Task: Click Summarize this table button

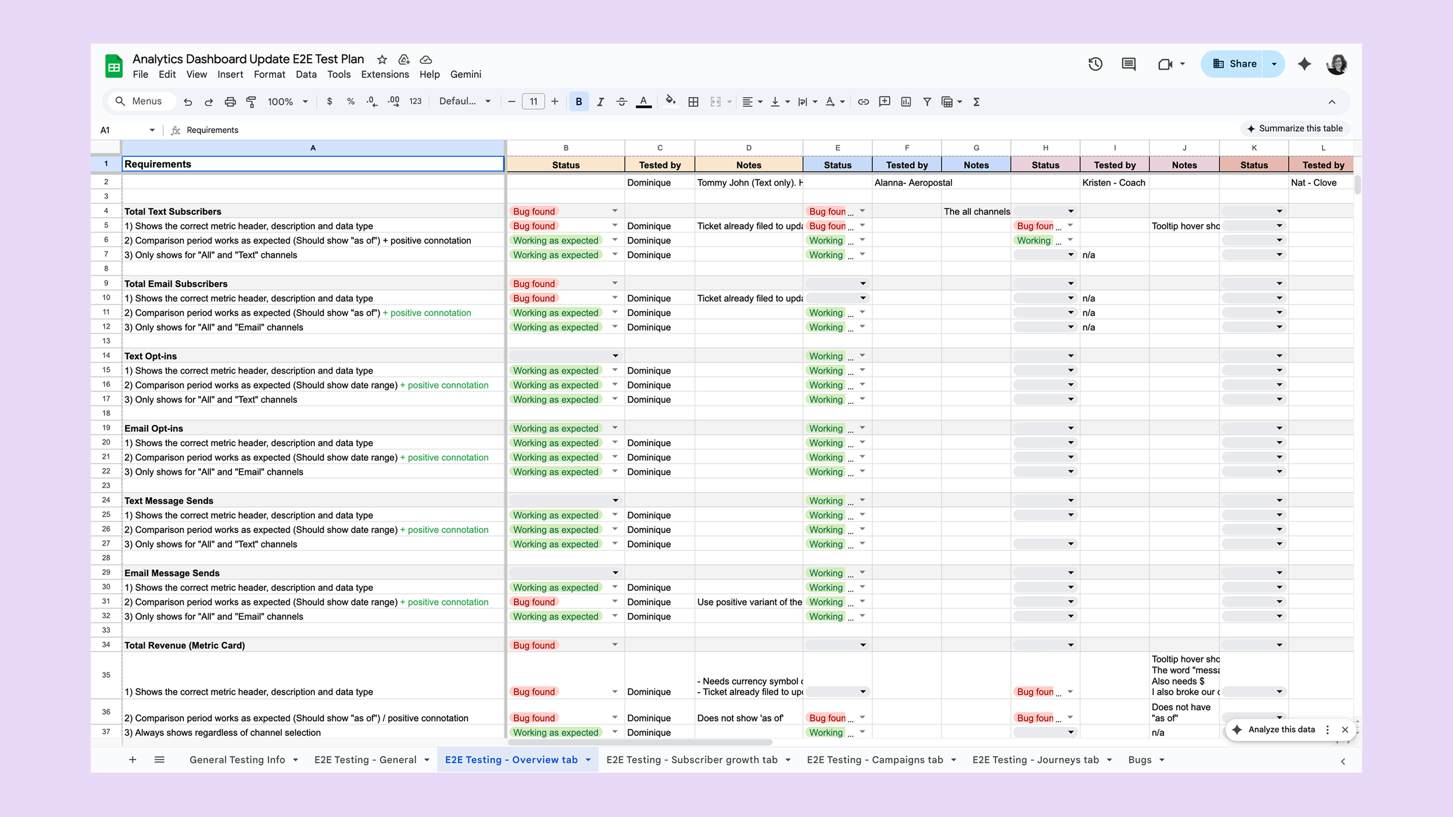Action: [x=1294, y=128]
